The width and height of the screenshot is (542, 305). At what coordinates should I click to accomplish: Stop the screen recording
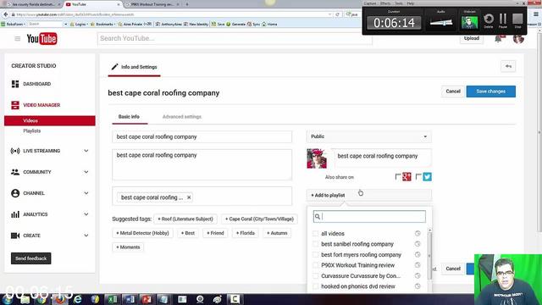point(517,20)
